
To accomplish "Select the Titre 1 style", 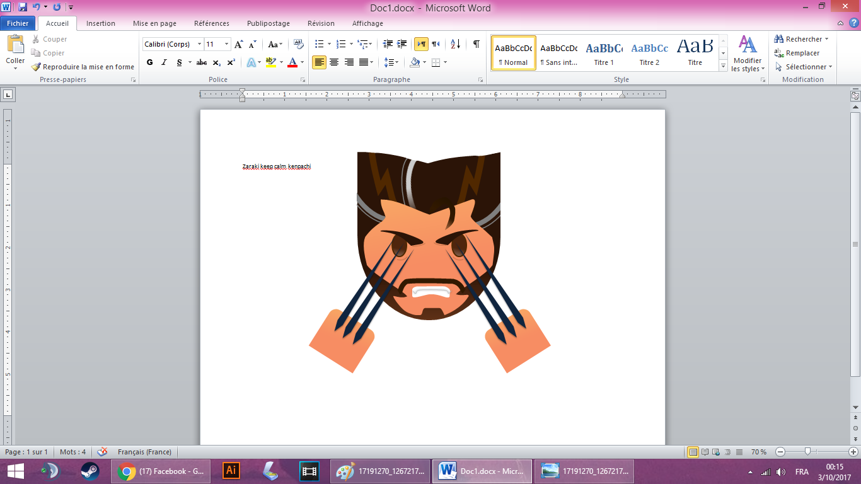I will pyautogui.click(x=604, y=53).
